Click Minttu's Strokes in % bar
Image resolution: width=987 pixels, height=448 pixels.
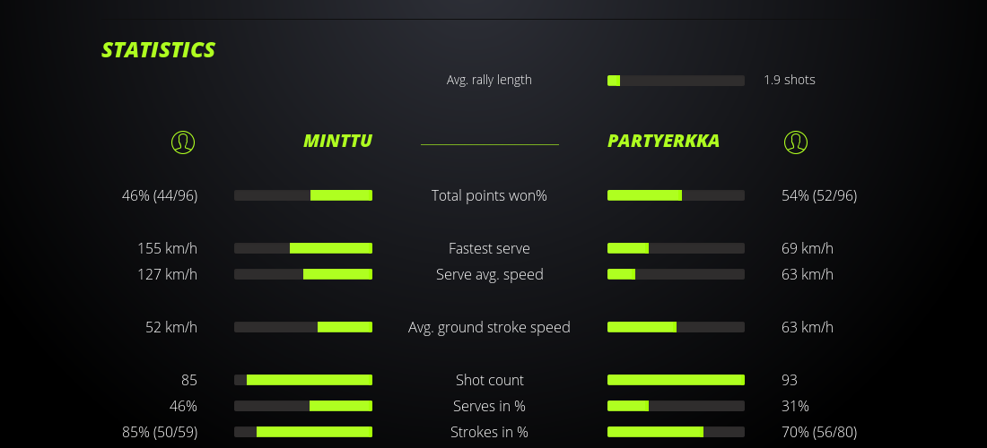303,432
